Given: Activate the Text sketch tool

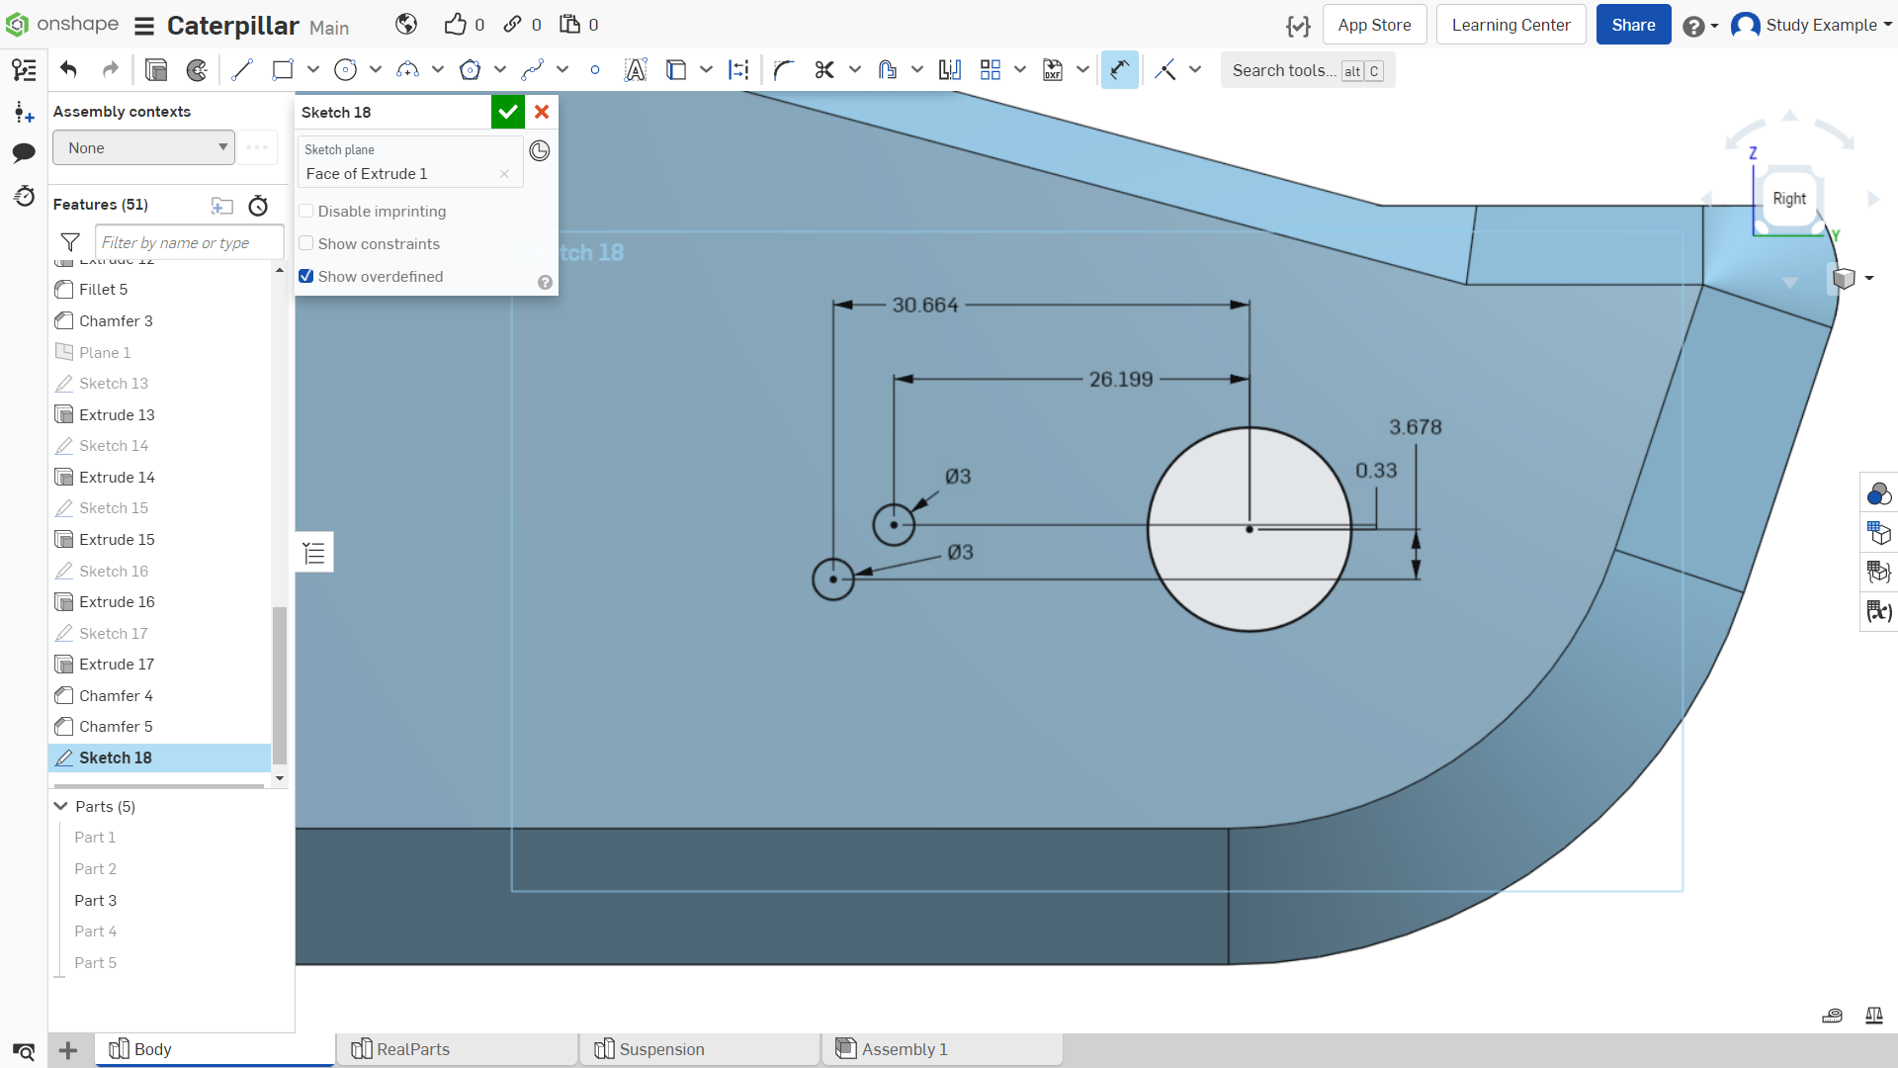Looking at the screenshot, I should (636, 70).
